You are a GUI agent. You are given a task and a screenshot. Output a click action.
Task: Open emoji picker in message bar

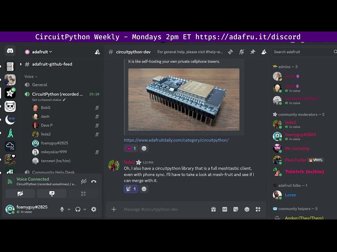point(247,209)
